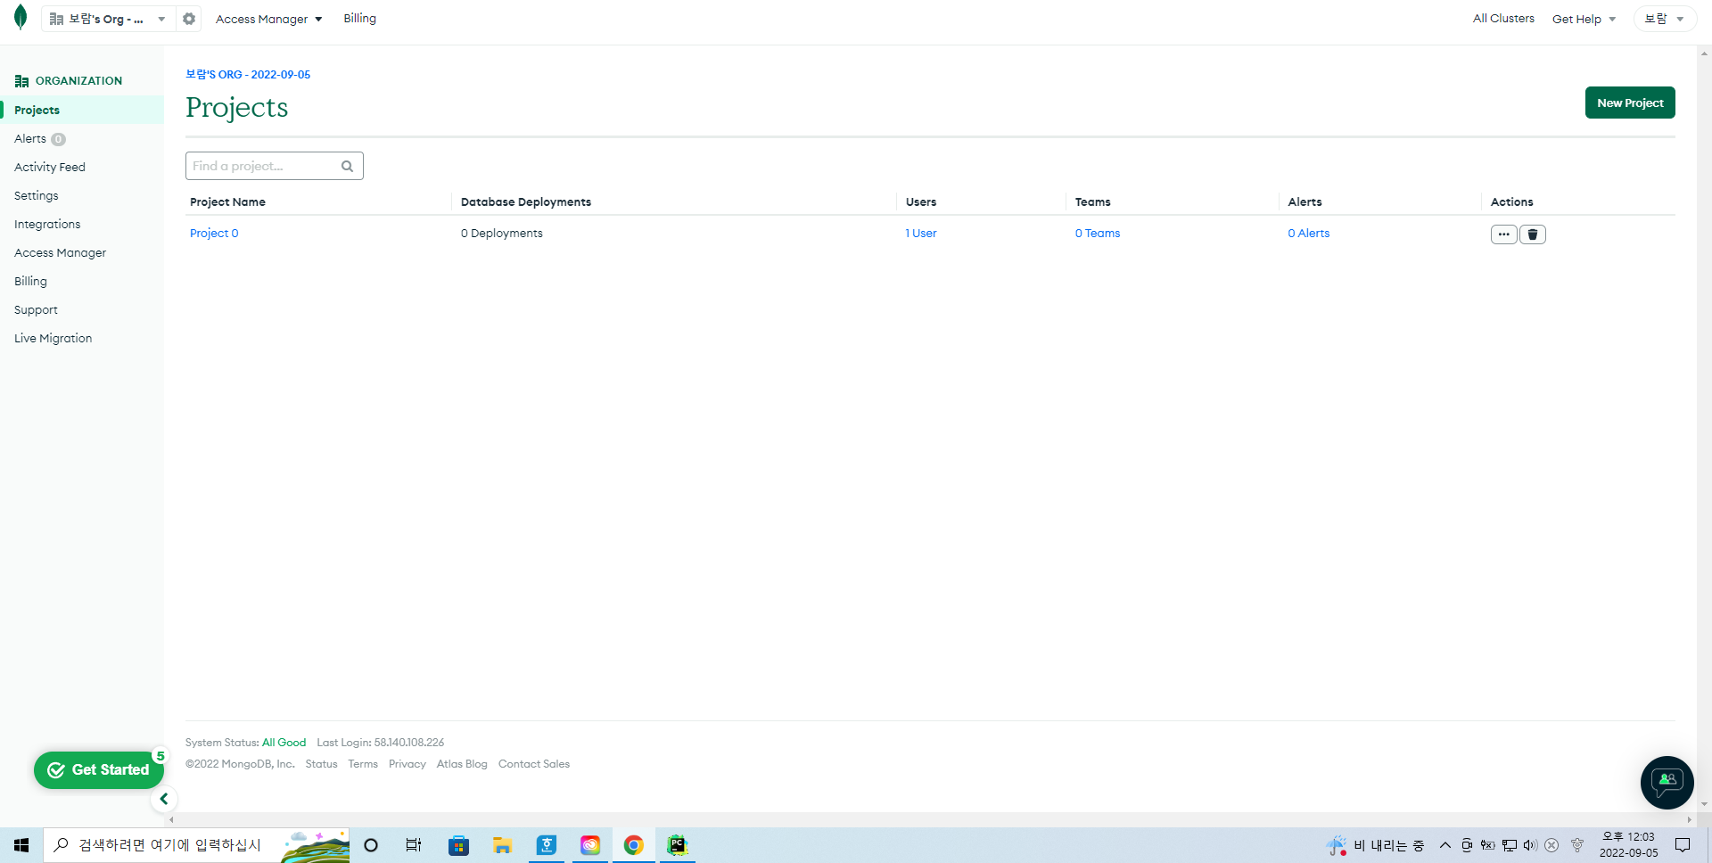1712x863 pixels.
Task: Open the weather widget on taskbar
Action: coord(1375,845)
